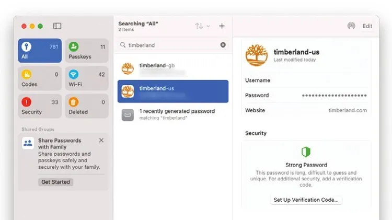Click Set Up Verification Code button
This screenshot has width=392, height=220.
click(306, 200)
